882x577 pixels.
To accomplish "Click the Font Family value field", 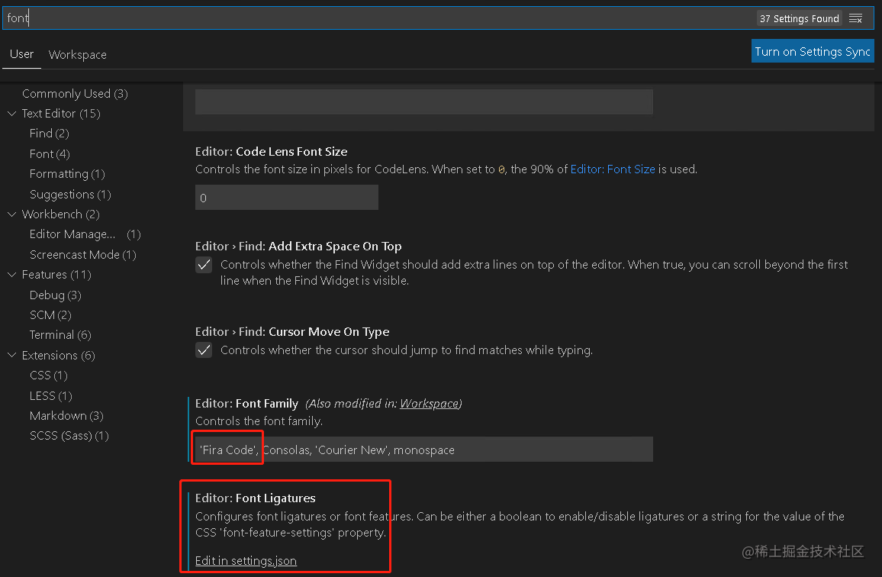I will click(423, 449).
